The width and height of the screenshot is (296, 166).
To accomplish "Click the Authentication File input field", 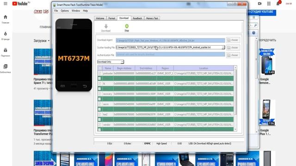I will point(170,54).
